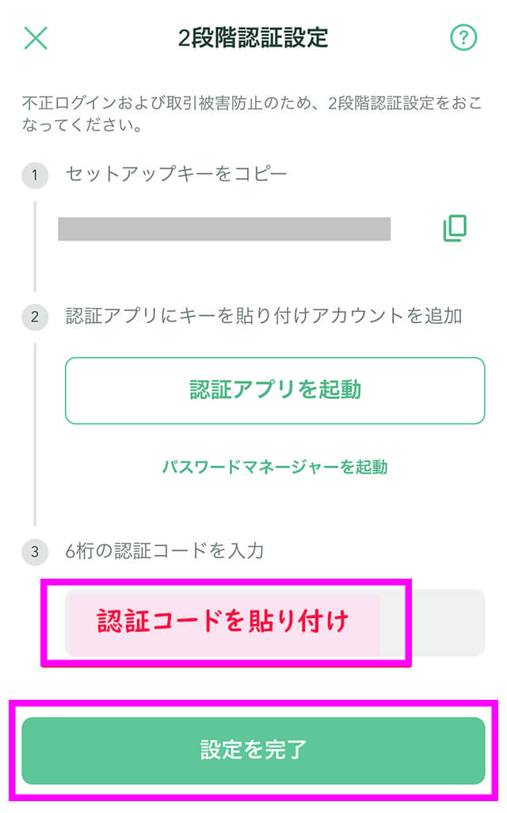Close the 2段階認証設定 screen with X

pos(36,38)
